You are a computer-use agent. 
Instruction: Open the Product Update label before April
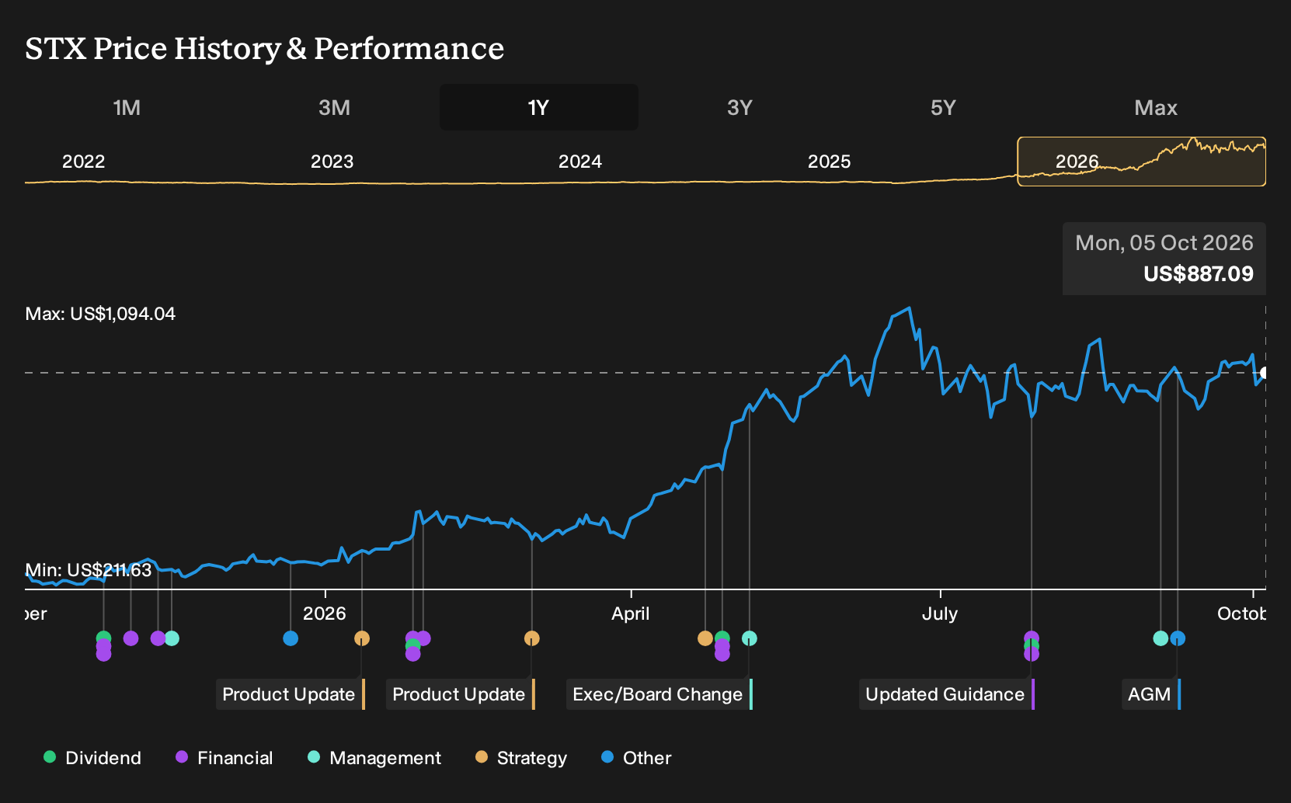tap(461, 694)
